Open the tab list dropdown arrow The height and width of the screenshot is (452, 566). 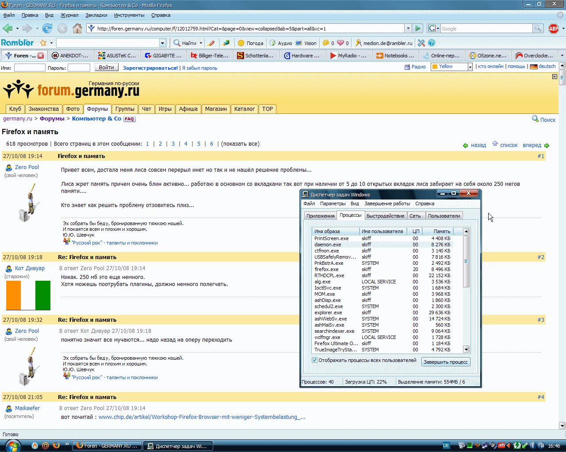coord(562,56)
